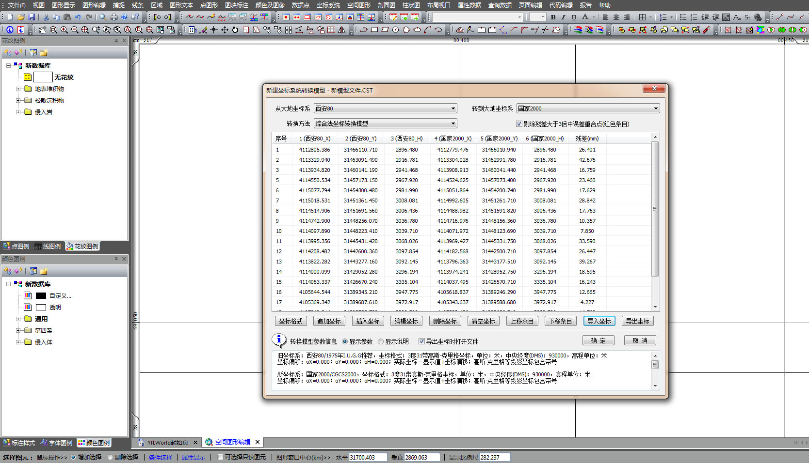Click the 坐标格式 button
The height and width of the screenshot is (463, 809).
[291, 321]
